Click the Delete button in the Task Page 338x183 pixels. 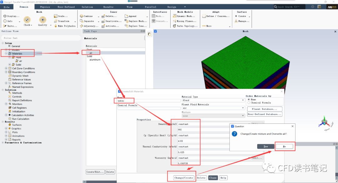tap(110, 172)
